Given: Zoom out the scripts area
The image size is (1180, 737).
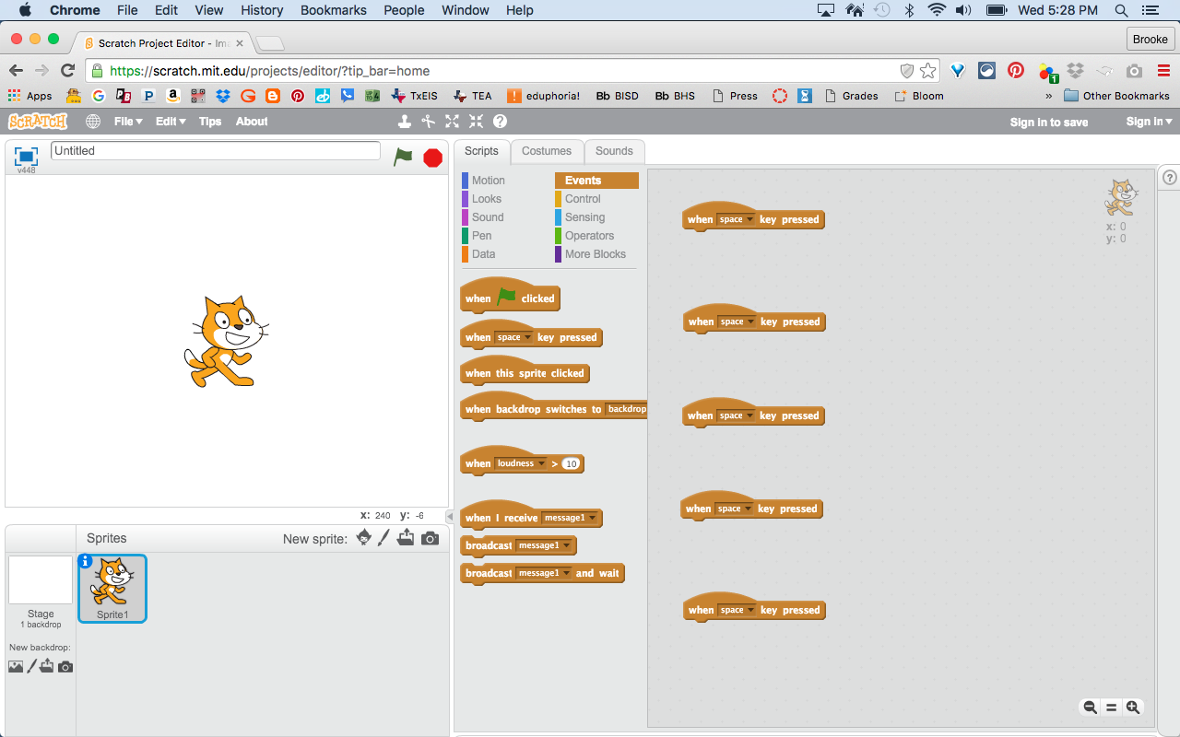Looking at the screenshot, I should [x=1090, y=708].
